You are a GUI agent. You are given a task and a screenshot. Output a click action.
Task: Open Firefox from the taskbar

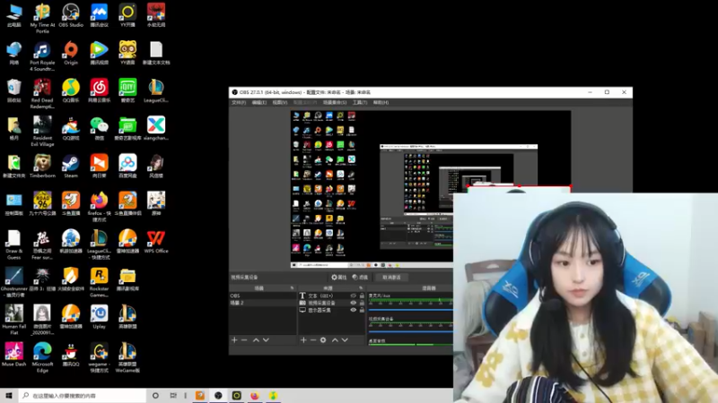click(x=255, y=396)
